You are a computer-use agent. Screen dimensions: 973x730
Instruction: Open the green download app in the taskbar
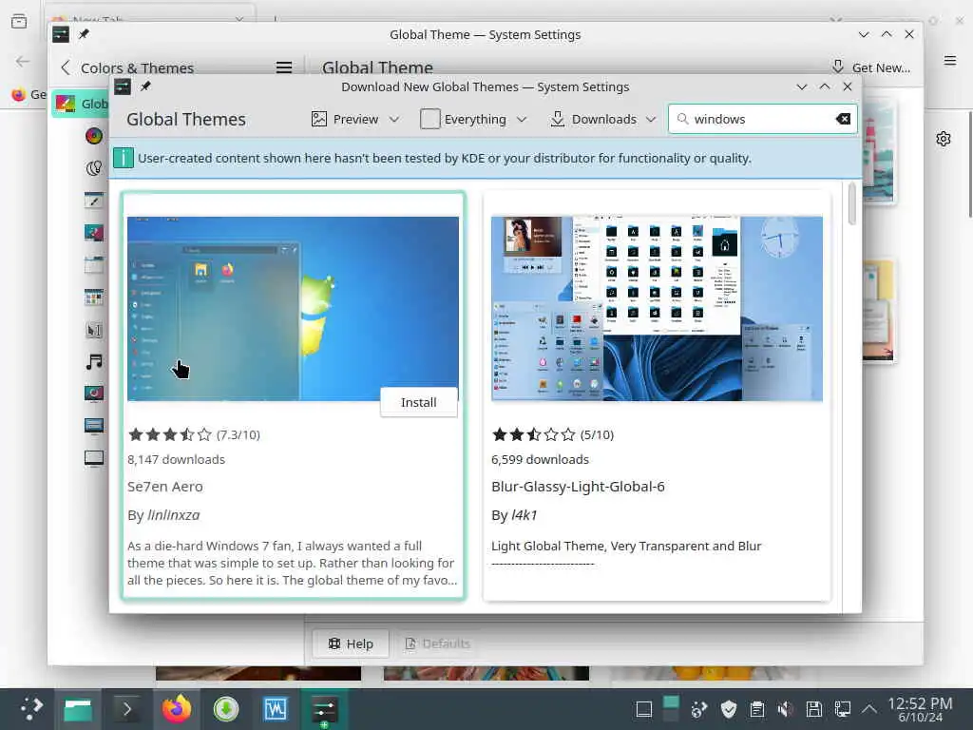click(226, 708)
